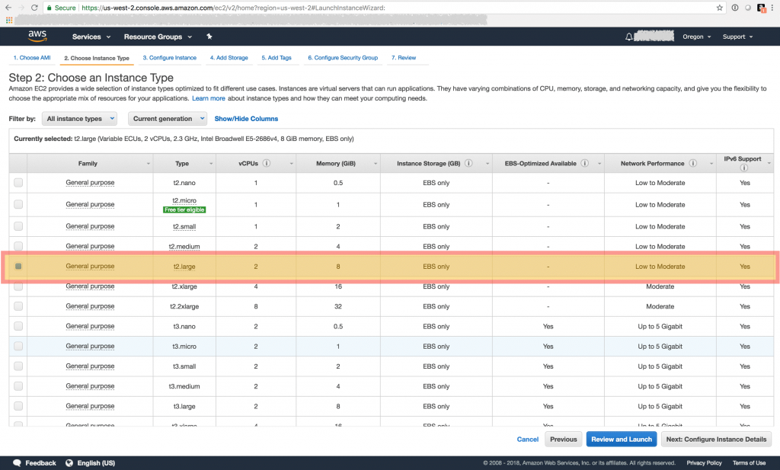Click the AWS logo home icon
The width and height of the screenshot is (780, 470).
37,37
